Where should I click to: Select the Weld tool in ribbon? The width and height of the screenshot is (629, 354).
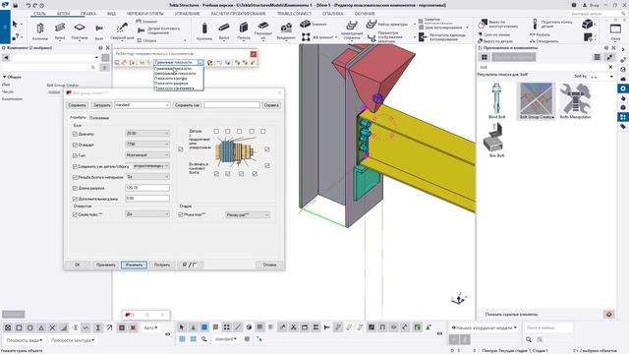pyautogui.click(x=122, y=31)
